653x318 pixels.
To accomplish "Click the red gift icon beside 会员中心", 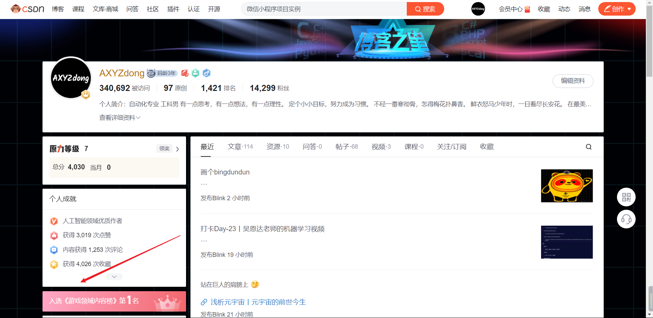I will 527,9.
